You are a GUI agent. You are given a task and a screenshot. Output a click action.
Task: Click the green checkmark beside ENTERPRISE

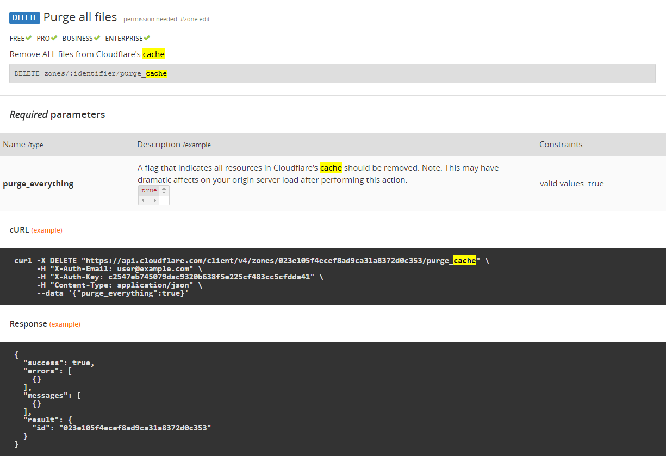pyautogui.click(x=147, y=38)
